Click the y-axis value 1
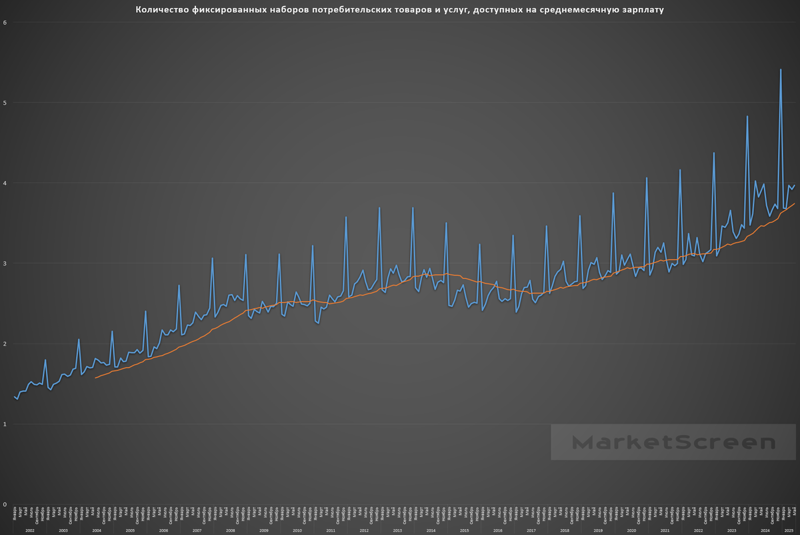Screen dimensions: 800x535 5,424
